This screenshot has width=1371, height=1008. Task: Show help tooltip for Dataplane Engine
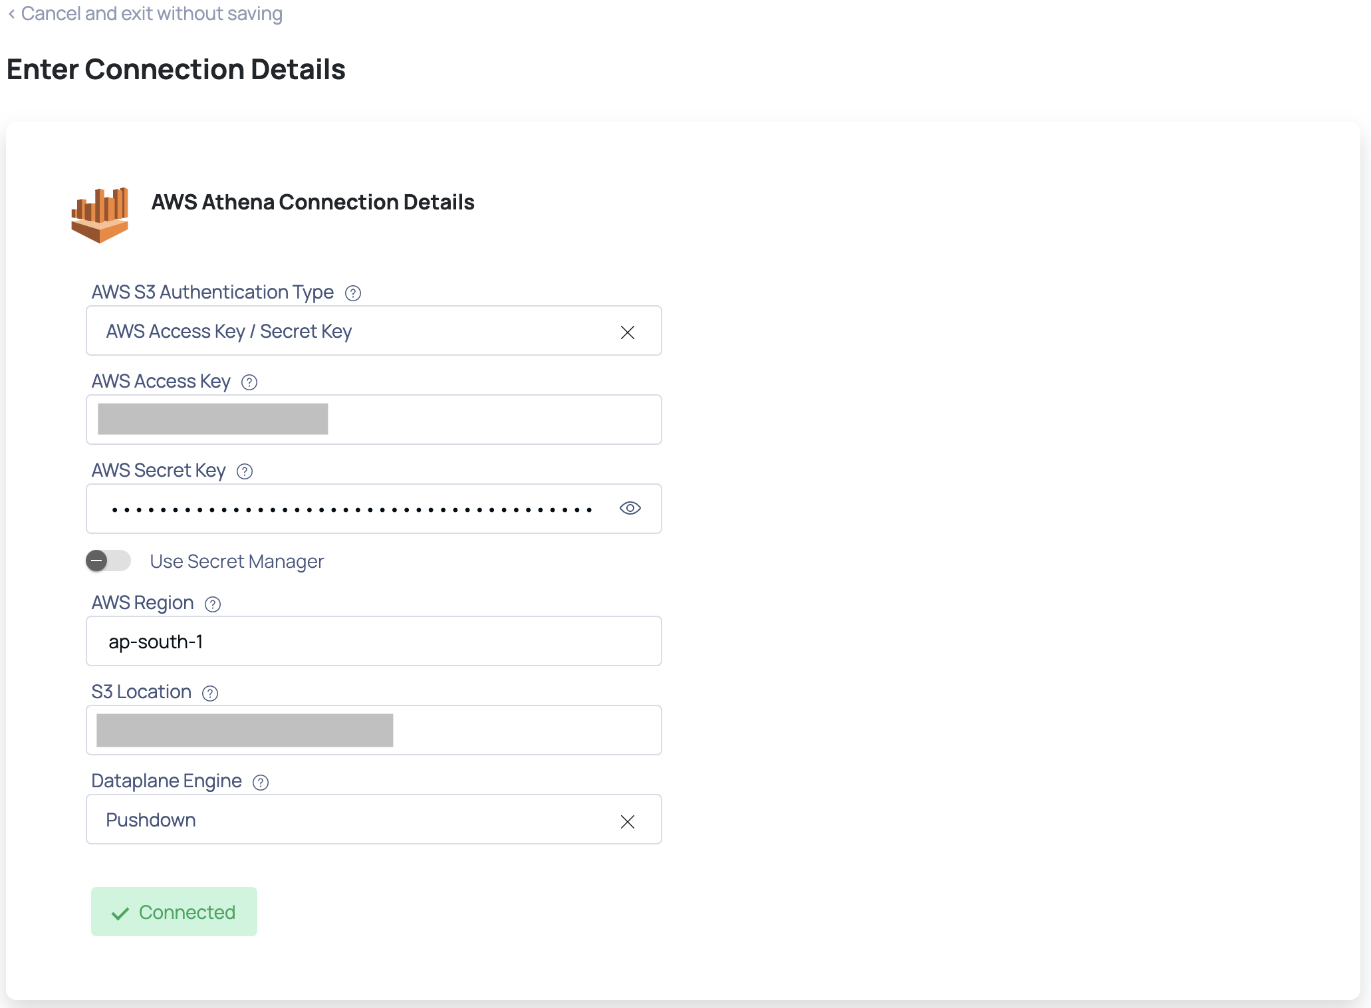click(261, 783)
